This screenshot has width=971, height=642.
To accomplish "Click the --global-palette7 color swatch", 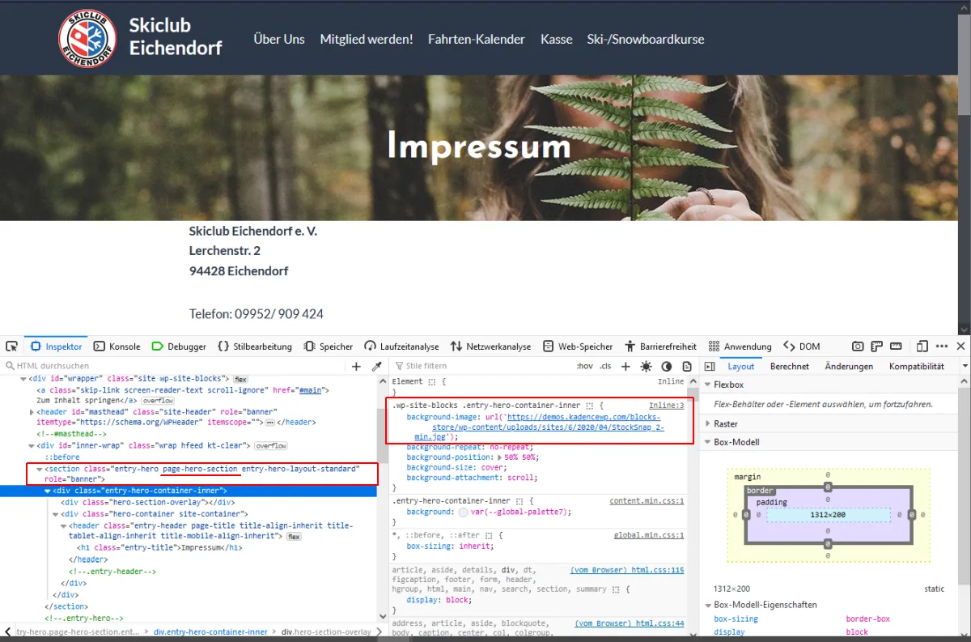I will [463, 512].
